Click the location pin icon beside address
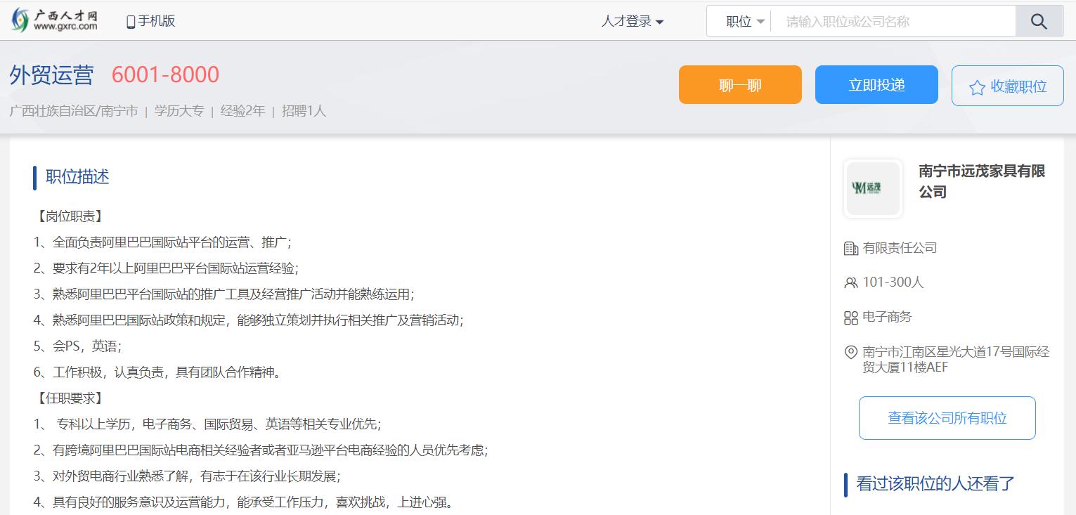Screen dimensions: 1076x515 pyautogui.click(x=850, y=352)
